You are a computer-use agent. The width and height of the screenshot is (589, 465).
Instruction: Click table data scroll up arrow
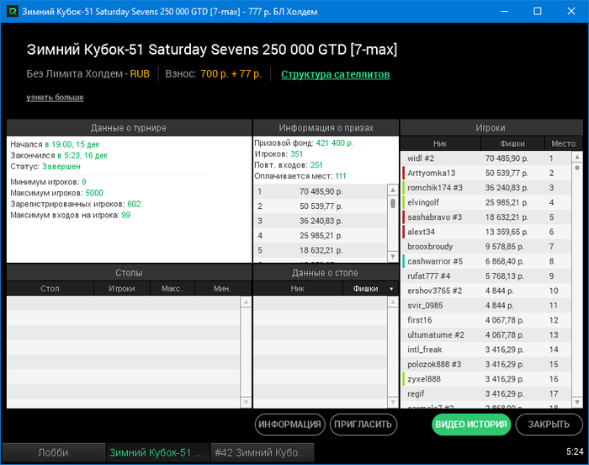[x=393, y=302]
